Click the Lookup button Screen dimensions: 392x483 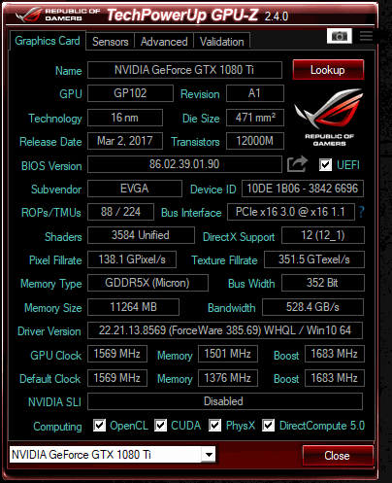(x=328, y=70)
